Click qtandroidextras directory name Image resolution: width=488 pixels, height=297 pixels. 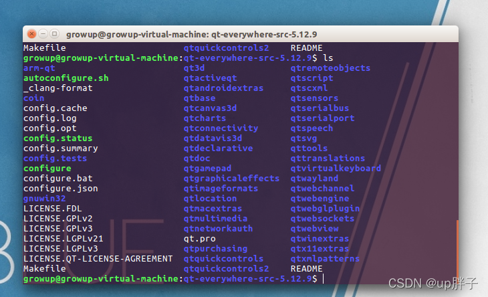click(223, 88)
